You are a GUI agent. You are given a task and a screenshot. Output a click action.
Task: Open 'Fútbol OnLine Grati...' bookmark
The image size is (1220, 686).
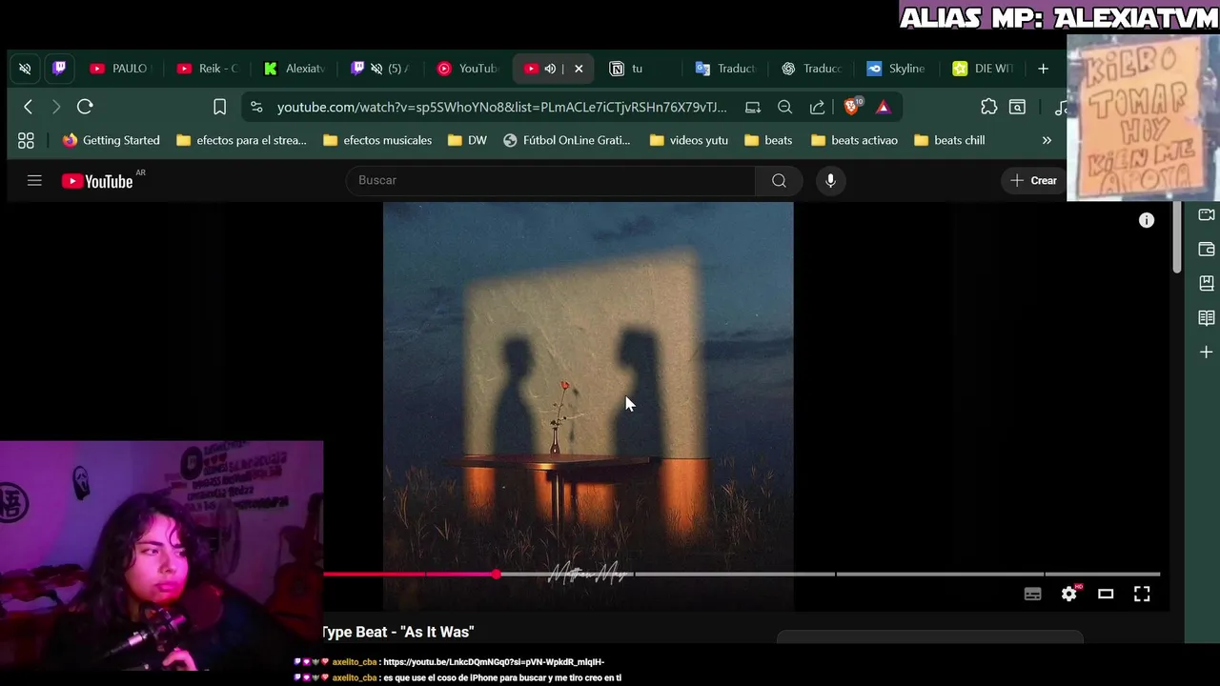tap(567, 140)
